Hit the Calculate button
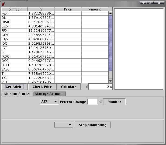166x145 pixels. [68, 87]
